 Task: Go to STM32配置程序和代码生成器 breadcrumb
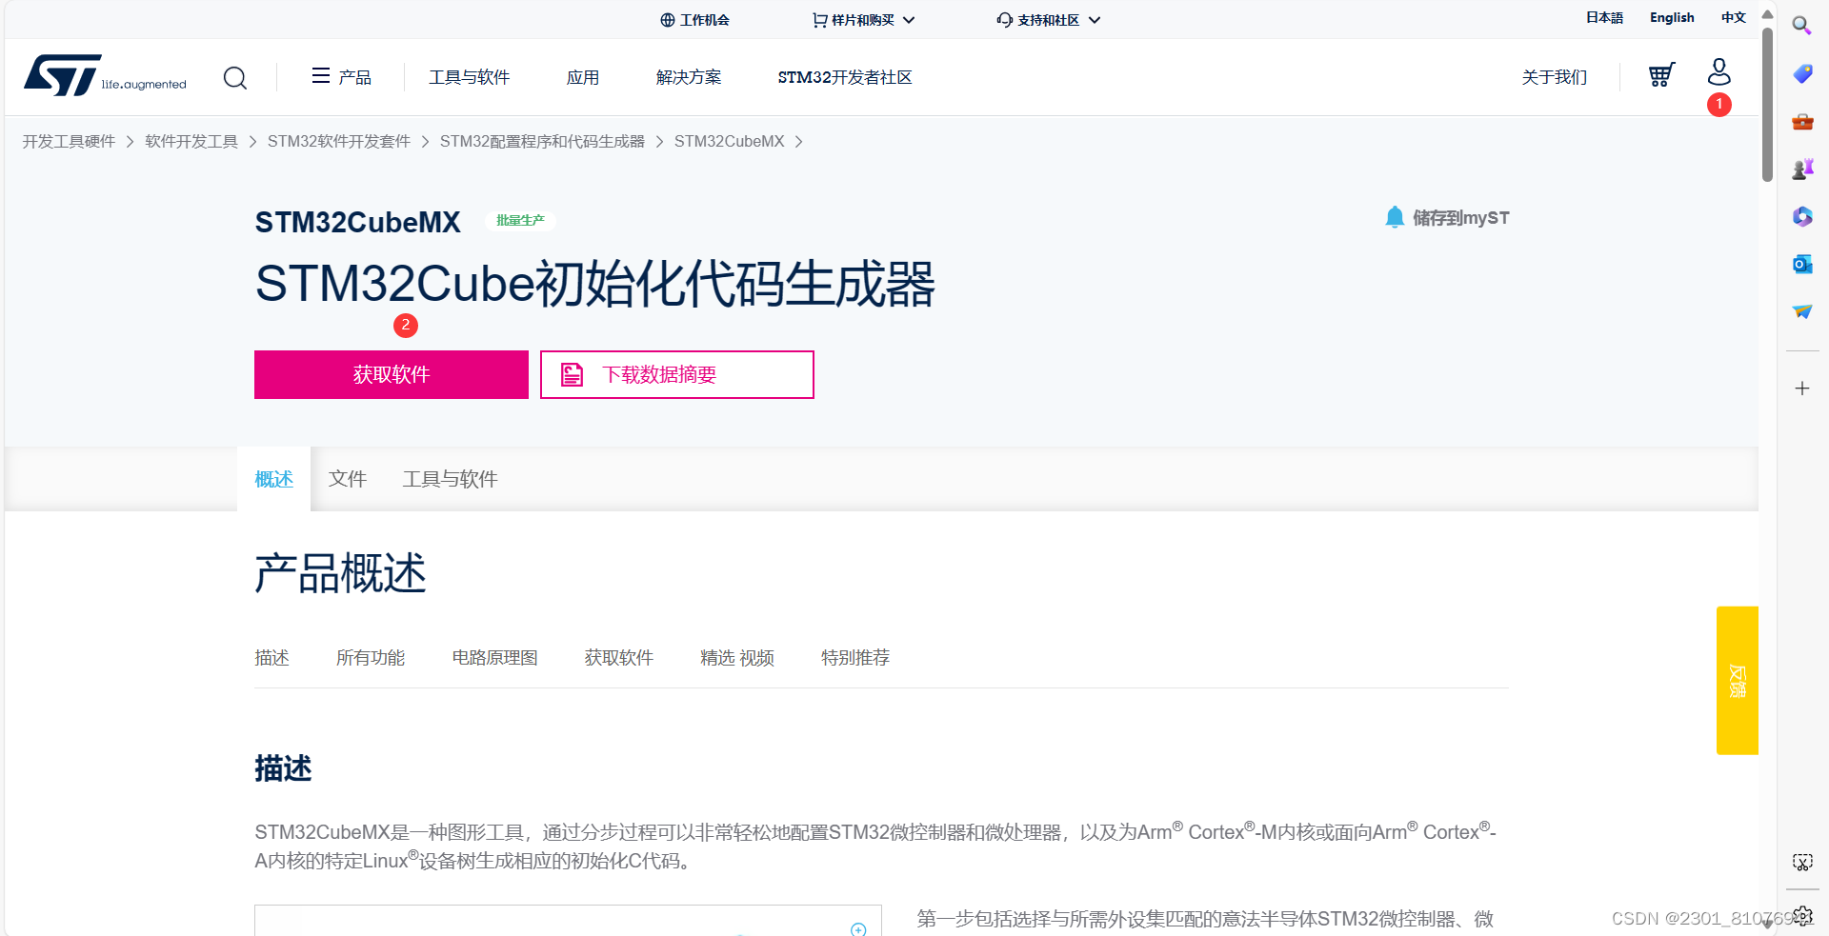[x=542, y=141]
